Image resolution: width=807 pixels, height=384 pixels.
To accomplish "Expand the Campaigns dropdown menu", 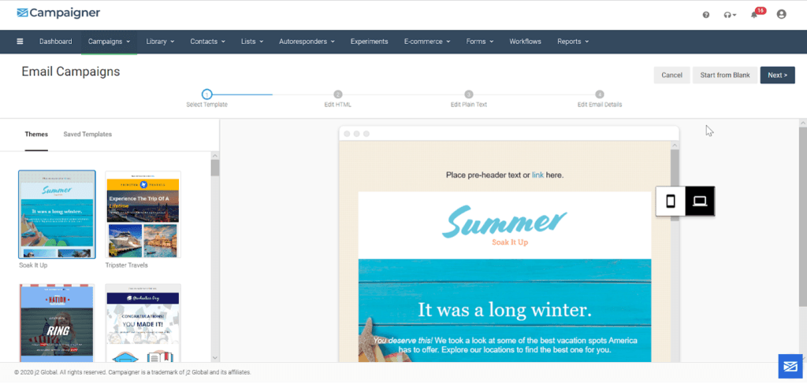I will [x=109, y=42].
